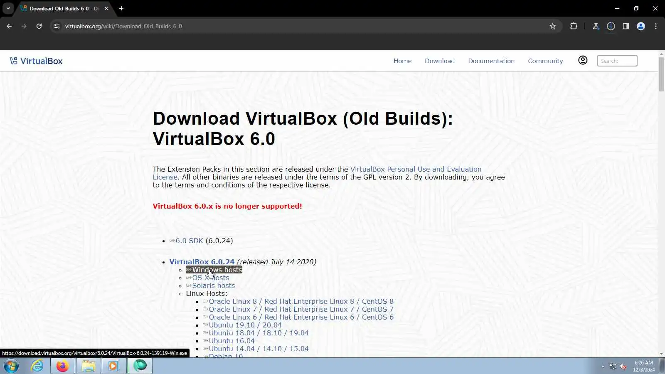
Task: Open the Chrome profile avatar
Action: pyautogui.click(x=641, y=26)
